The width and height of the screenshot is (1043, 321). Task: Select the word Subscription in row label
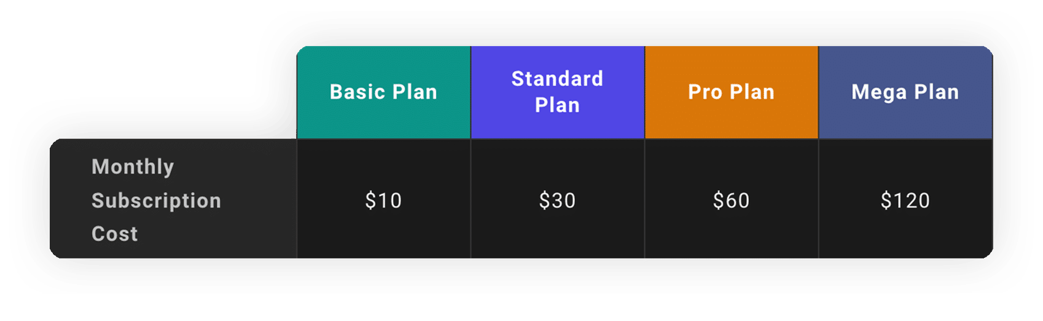(x=156, y=201)
